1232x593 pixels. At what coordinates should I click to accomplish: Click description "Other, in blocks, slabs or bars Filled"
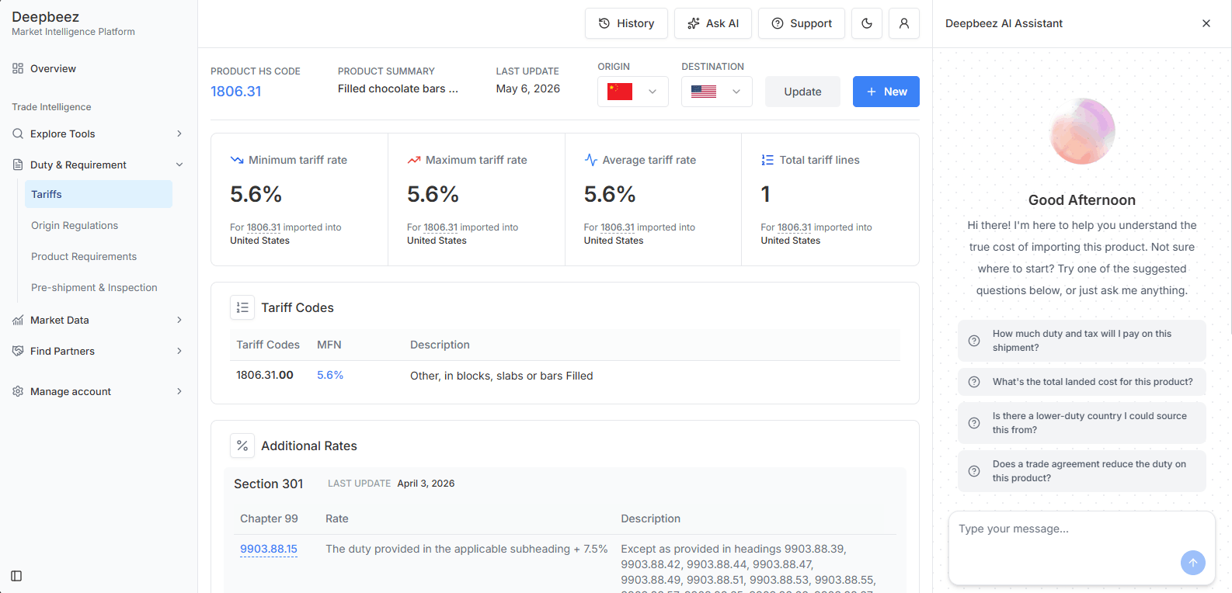[x=502, y=376]
